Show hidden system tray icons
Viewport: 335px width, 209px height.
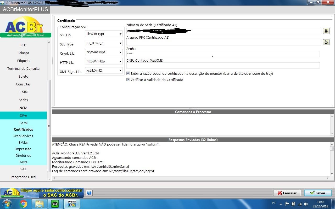click(281, 204)
